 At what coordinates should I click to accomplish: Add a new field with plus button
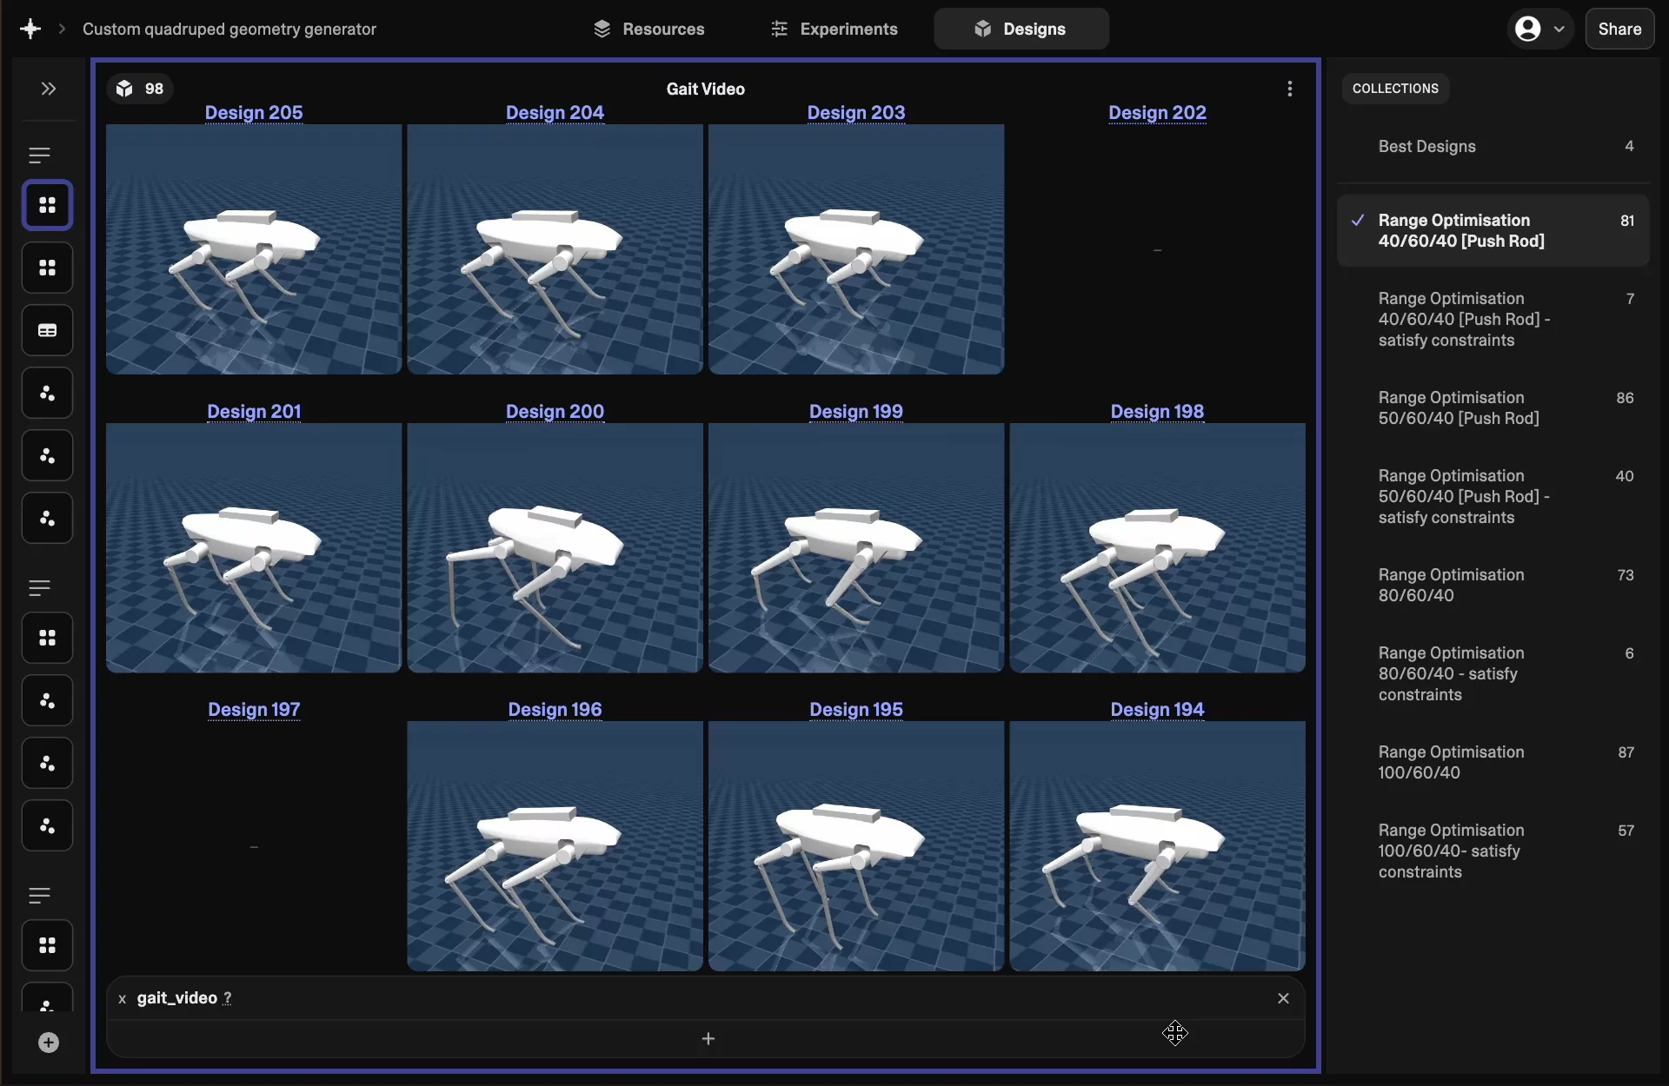(708, 1039)
